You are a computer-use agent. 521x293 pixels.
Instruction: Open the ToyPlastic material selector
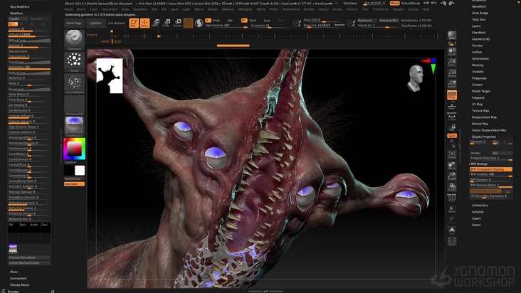pos(74,127)
